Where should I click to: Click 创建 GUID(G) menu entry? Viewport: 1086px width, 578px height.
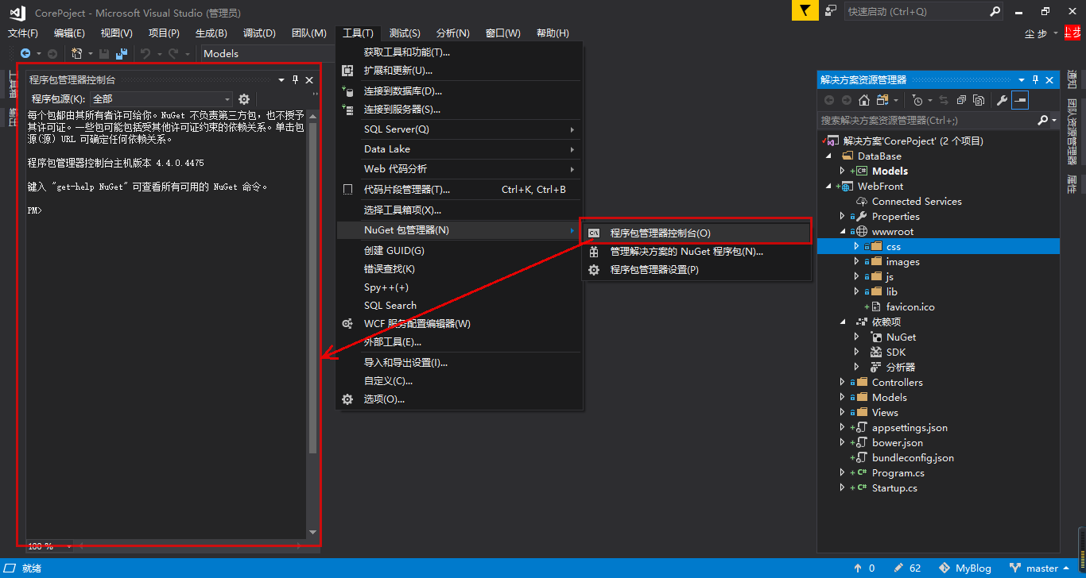pyautogui.click(x=460, y=251)
